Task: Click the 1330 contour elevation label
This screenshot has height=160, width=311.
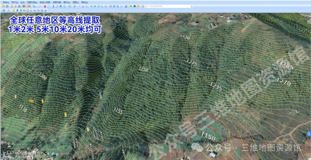Action: point(185,37)
